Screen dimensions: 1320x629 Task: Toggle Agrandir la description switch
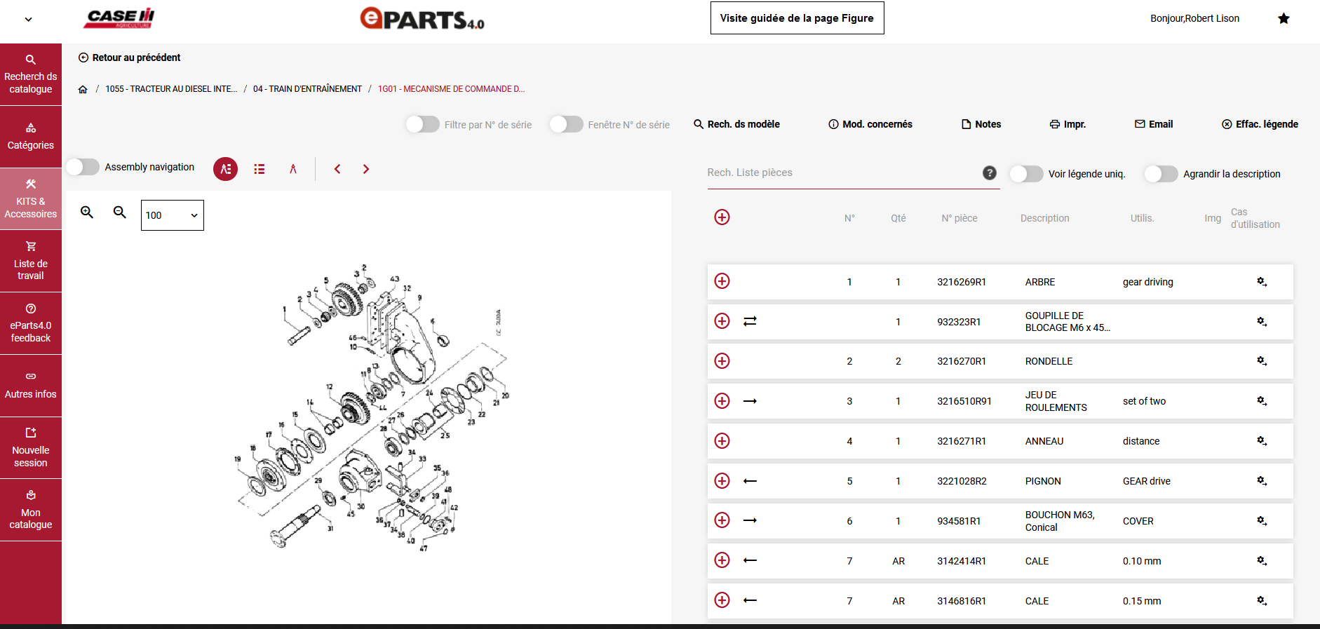point(1161,174)
